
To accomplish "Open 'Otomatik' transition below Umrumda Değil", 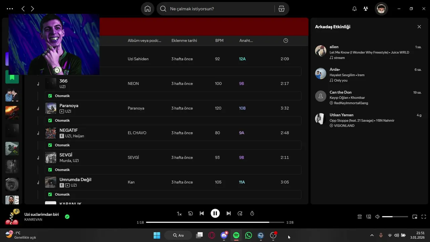I will pyautogui.click(x=173, y=194).
